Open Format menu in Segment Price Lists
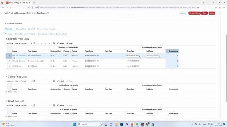The height and width of the screenshot is (127, 227). 24,43
